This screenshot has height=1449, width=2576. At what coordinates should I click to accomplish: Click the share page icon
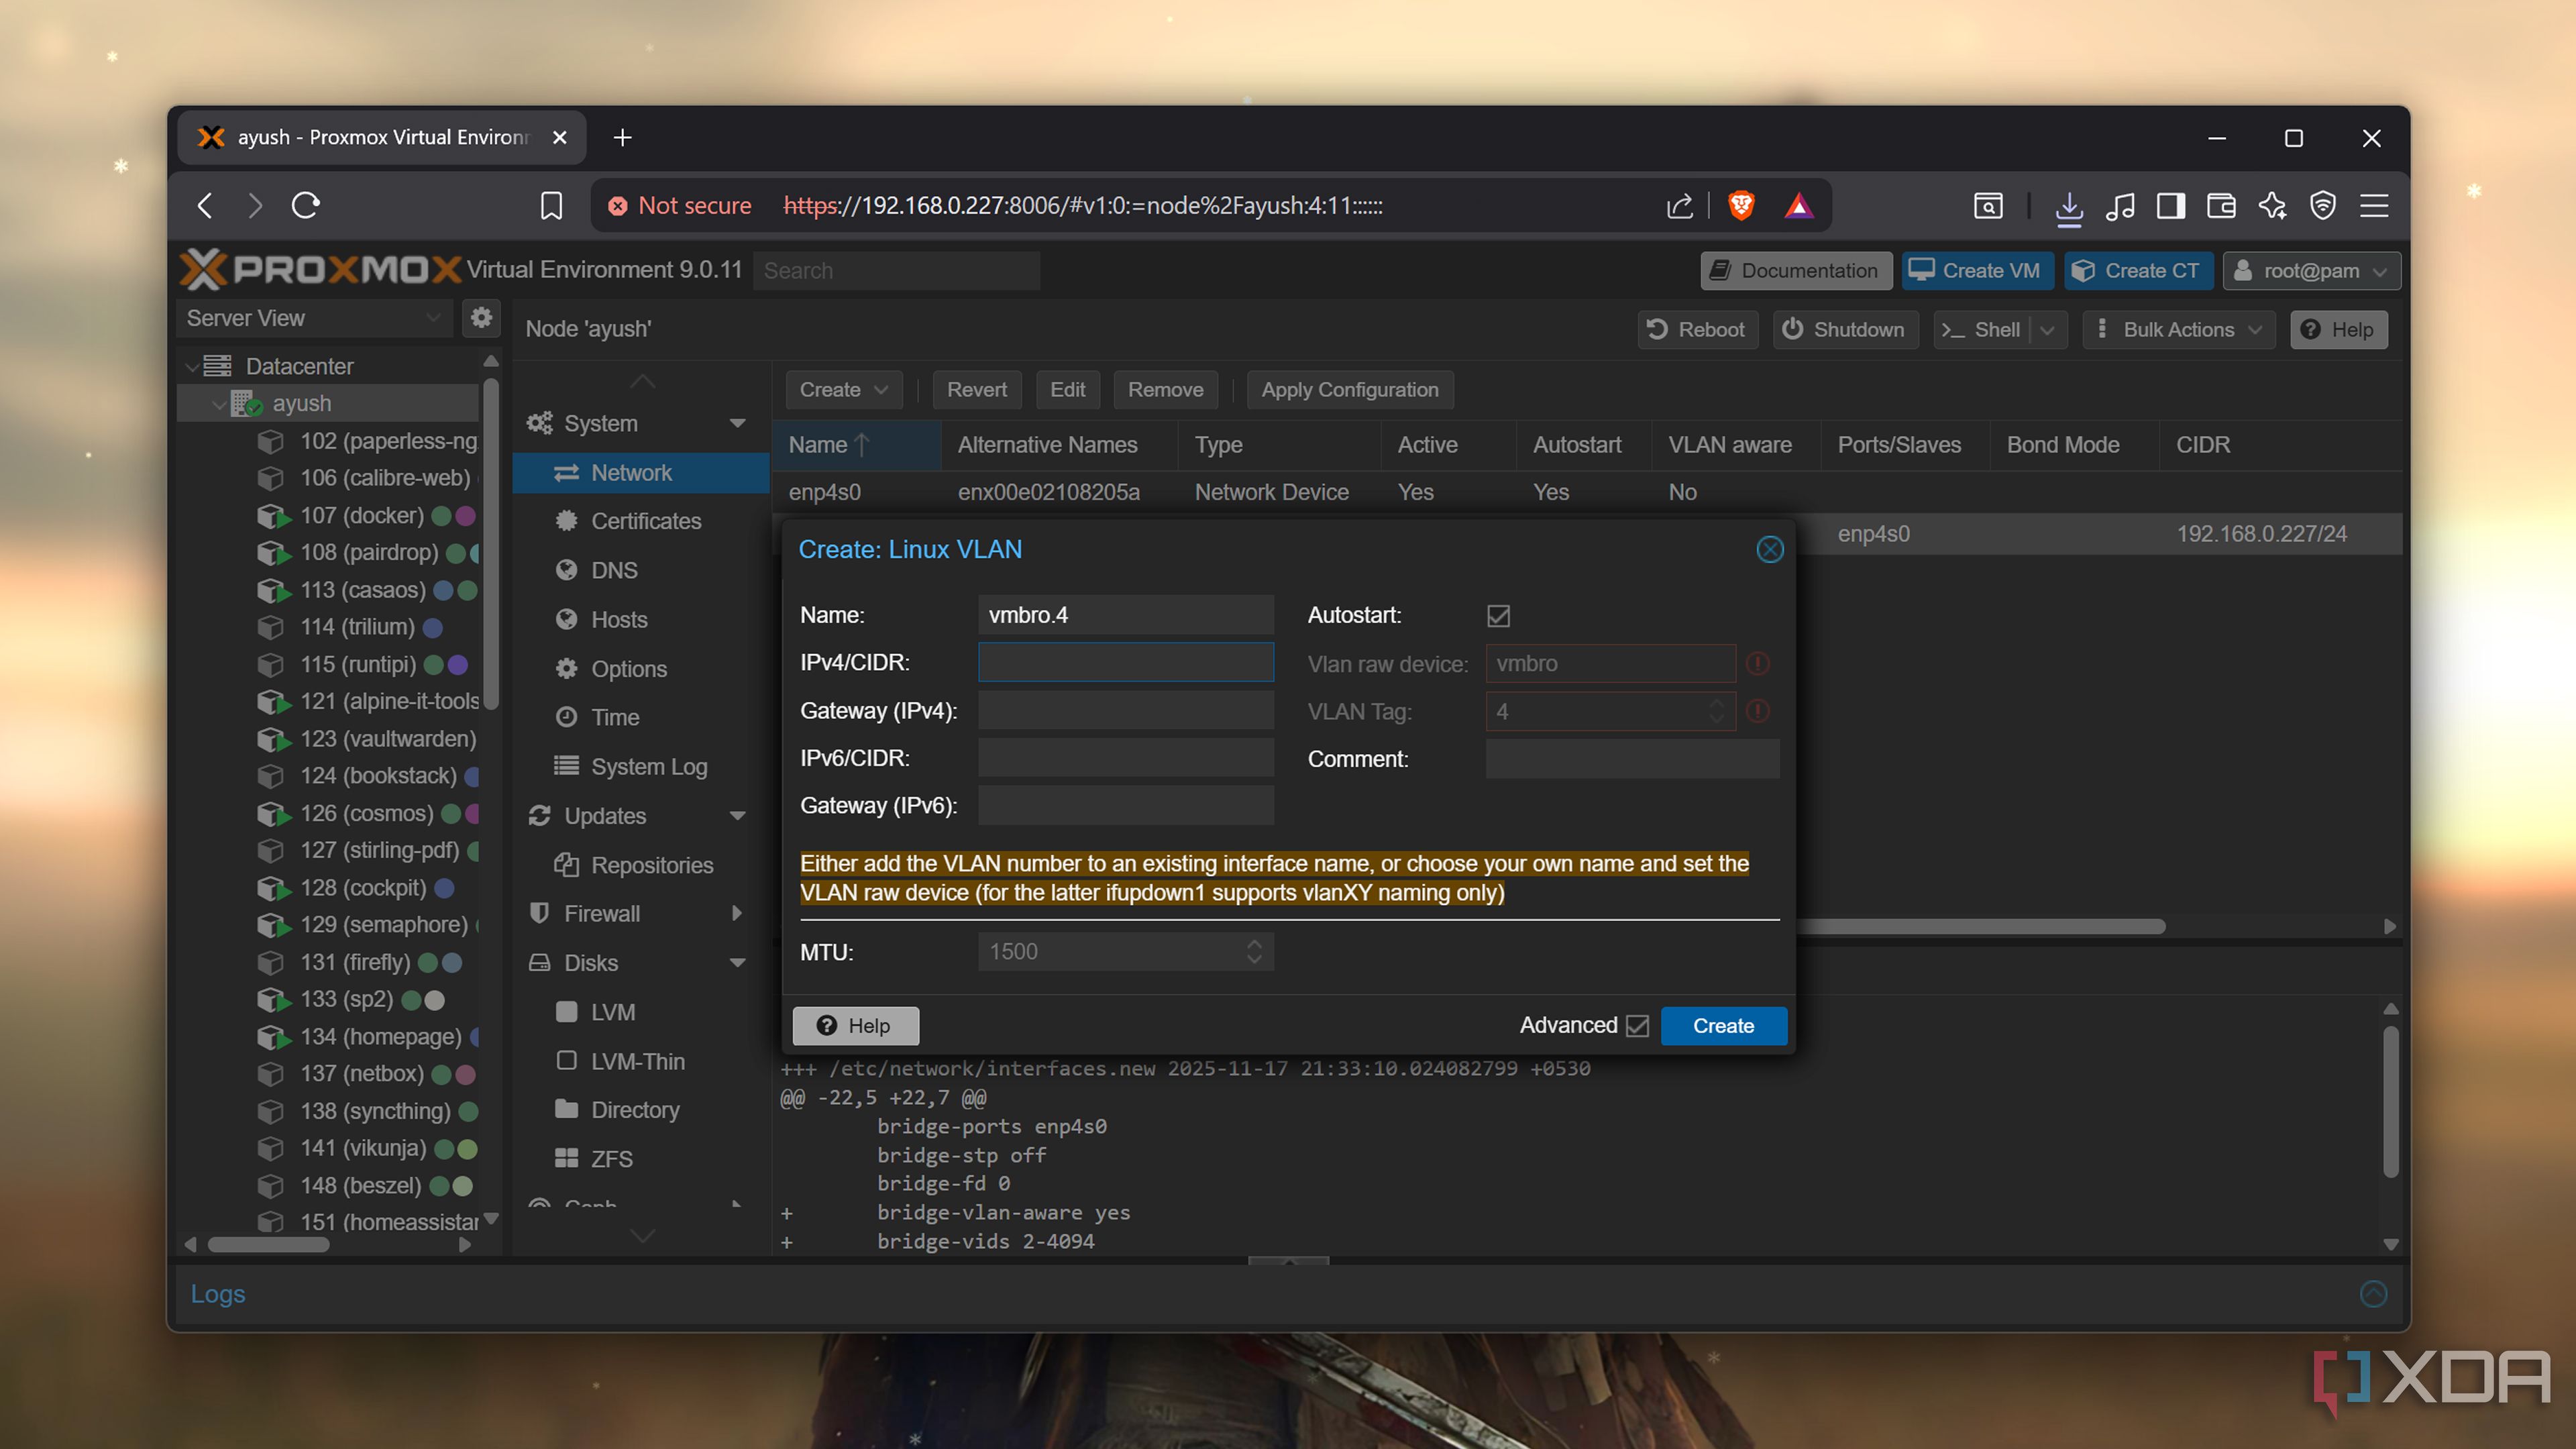tap(1680, 206)
